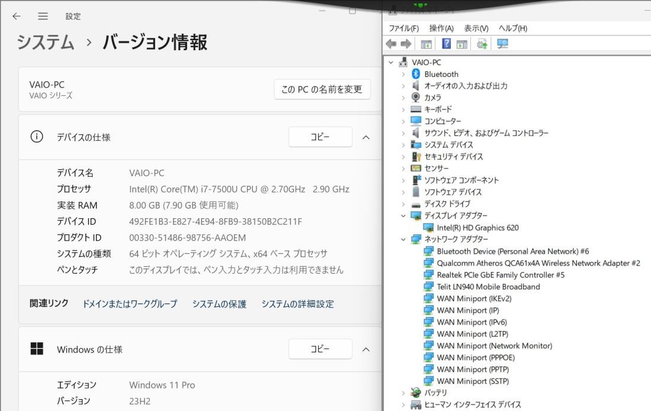Expand the システム デバイス category

click(403, 145)
